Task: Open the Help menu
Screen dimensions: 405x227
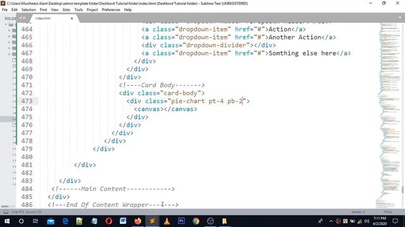Action: 128,10
